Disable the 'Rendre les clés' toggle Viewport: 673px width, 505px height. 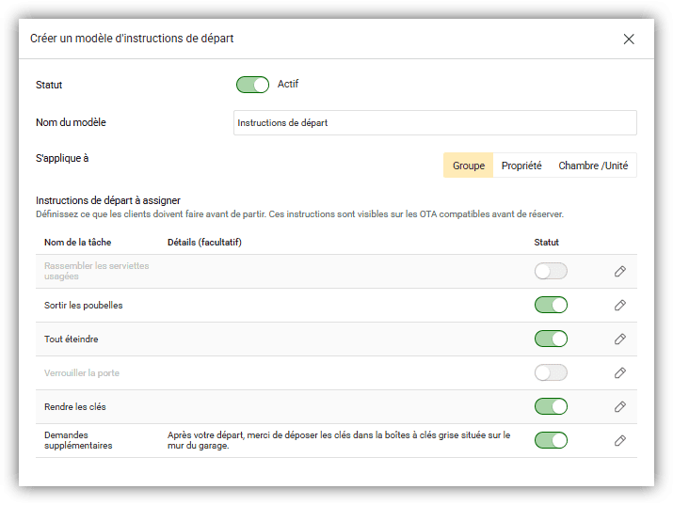coord(551,407)
